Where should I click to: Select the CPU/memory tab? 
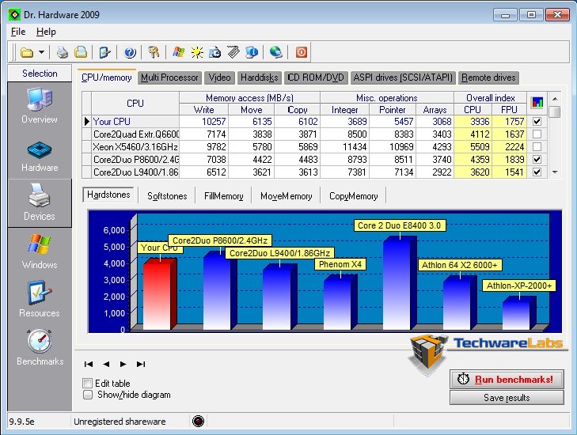(x=106, y=78)
